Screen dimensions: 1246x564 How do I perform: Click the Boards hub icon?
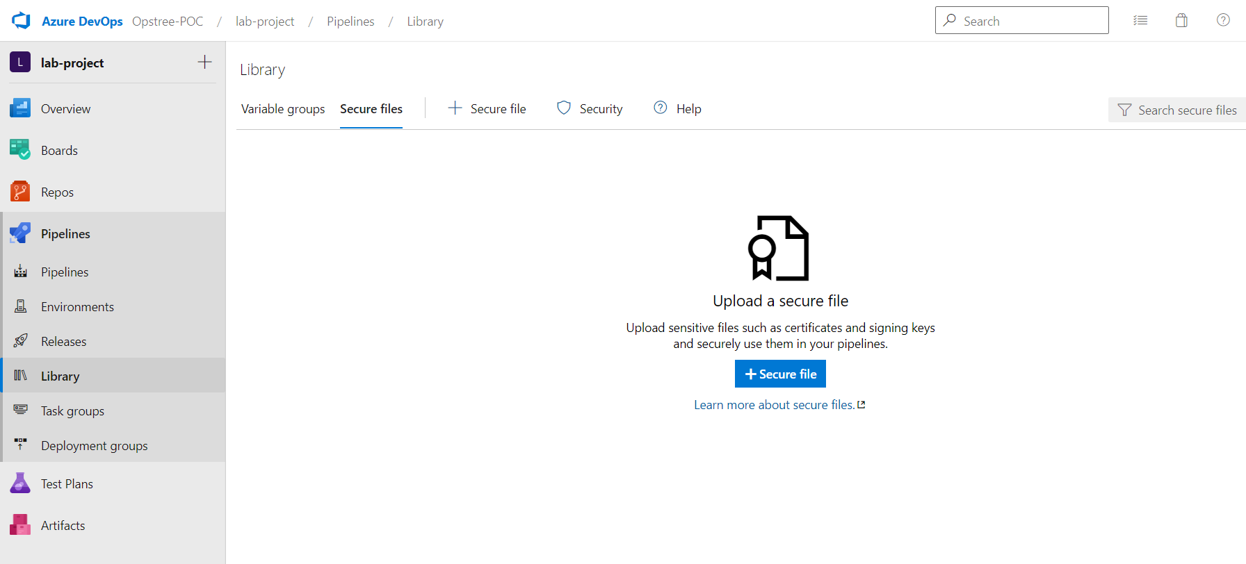coord(20,150)
